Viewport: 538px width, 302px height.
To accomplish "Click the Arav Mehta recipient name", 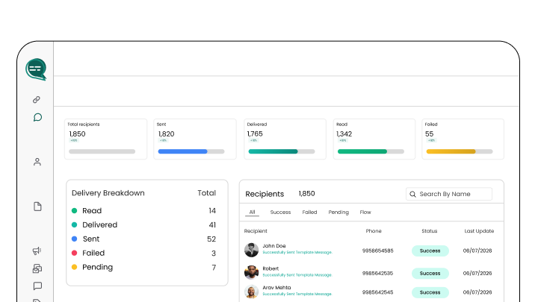I will pos(276,288).
